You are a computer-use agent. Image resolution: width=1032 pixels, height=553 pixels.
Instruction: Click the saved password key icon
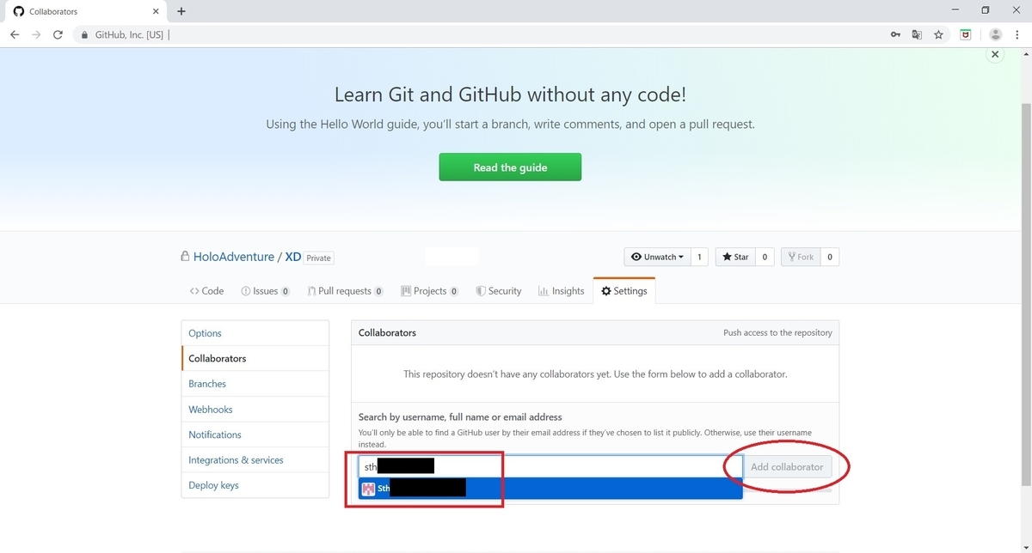895,35
